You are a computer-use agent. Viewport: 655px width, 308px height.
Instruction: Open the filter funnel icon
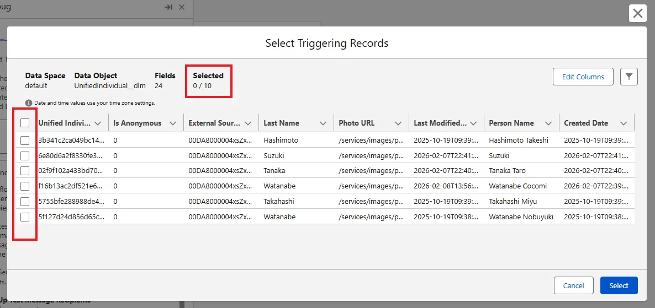click(x=628, y=77)
